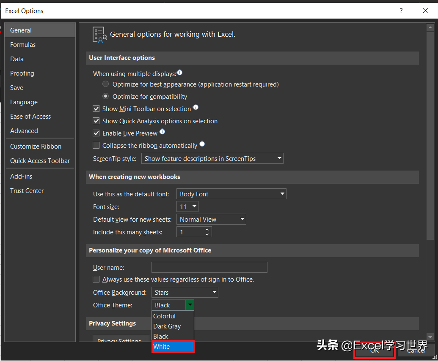Screen dimensions: 438x361
Task: Click info icon beside Collapse the ribbon
Action: (202, 144)
